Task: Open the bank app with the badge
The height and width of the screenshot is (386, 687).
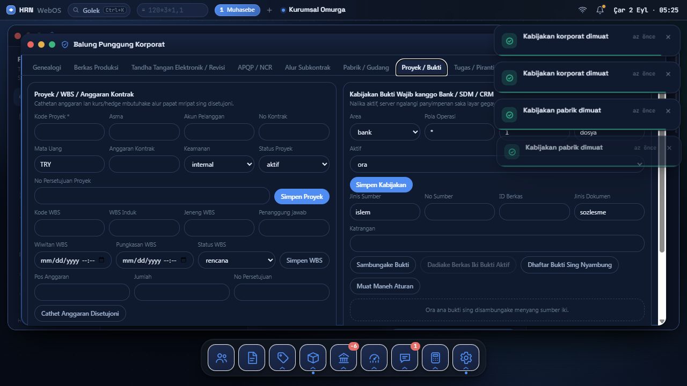Action: 343,358
